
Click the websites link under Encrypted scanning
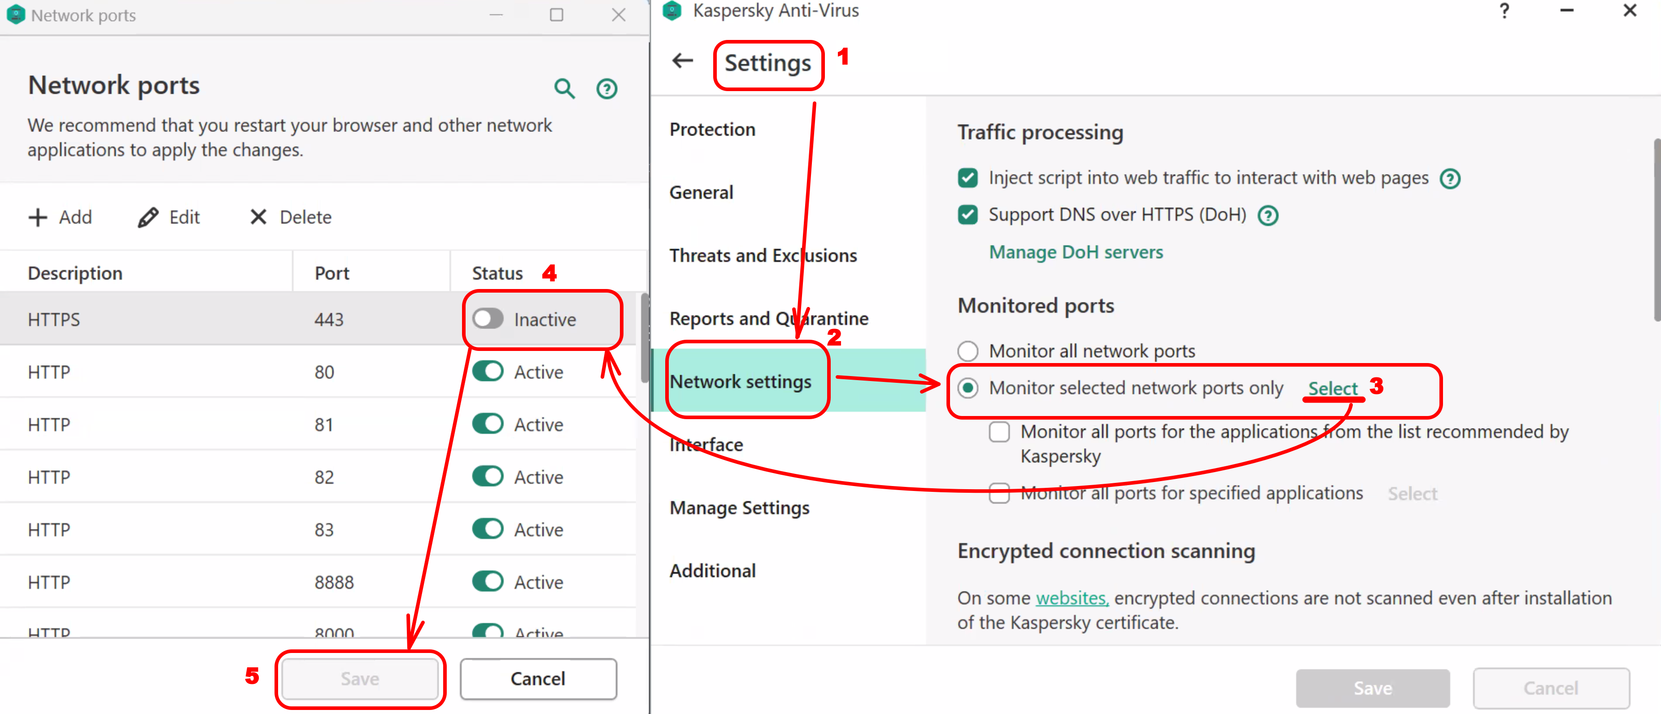pyautogui.click(x=1071, y=598)
